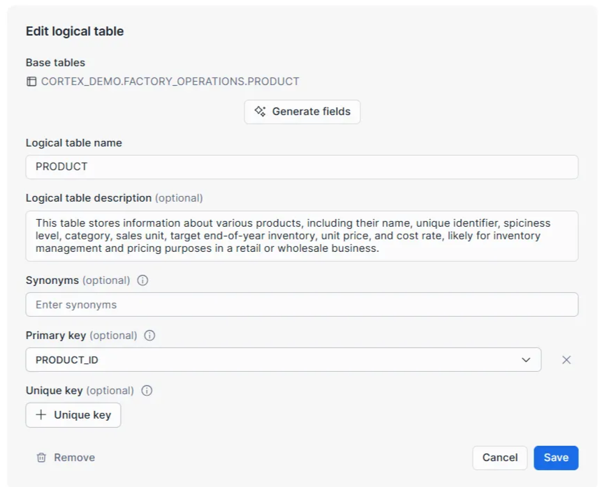The height and width of the screenshot is (487, 602).
Task: Click the trash icon next to Remove
Action: [41, 458]
